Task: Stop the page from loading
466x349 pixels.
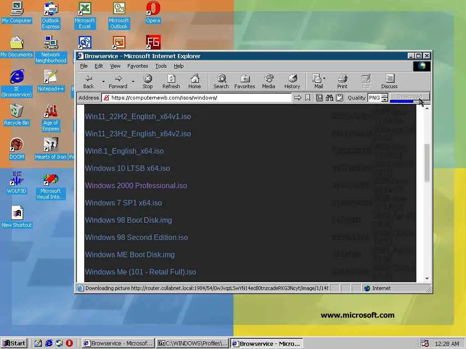Action: pos(147,82)
